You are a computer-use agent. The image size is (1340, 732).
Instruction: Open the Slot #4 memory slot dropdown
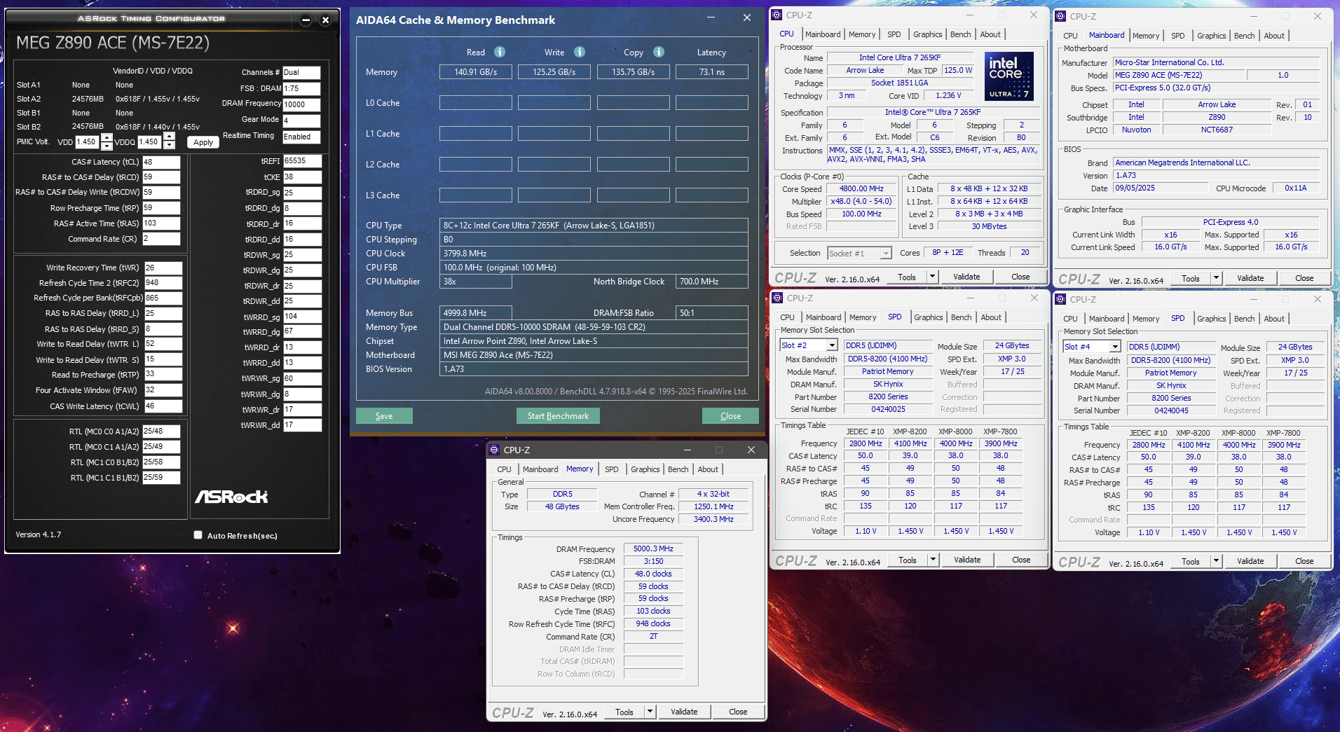point(1115,347)
